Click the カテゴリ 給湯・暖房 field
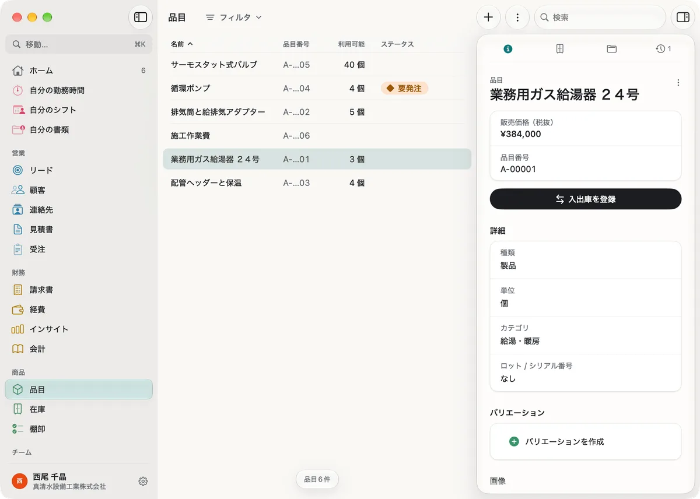 (586, 335)
